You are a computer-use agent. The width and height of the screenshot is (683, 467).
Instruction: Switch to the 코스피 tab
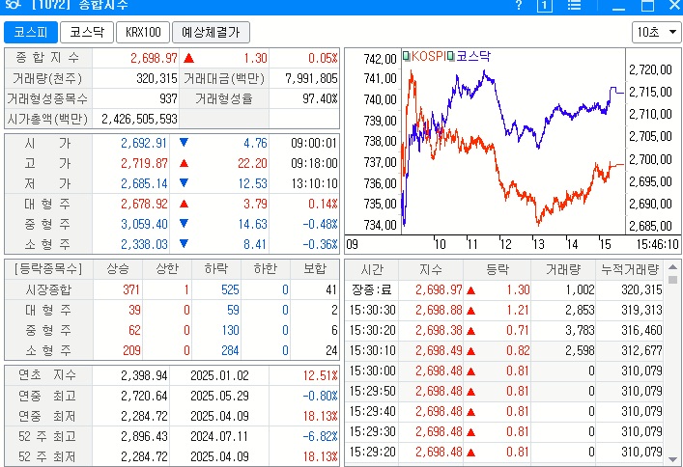pyautogui.click(x=31, y=32)
